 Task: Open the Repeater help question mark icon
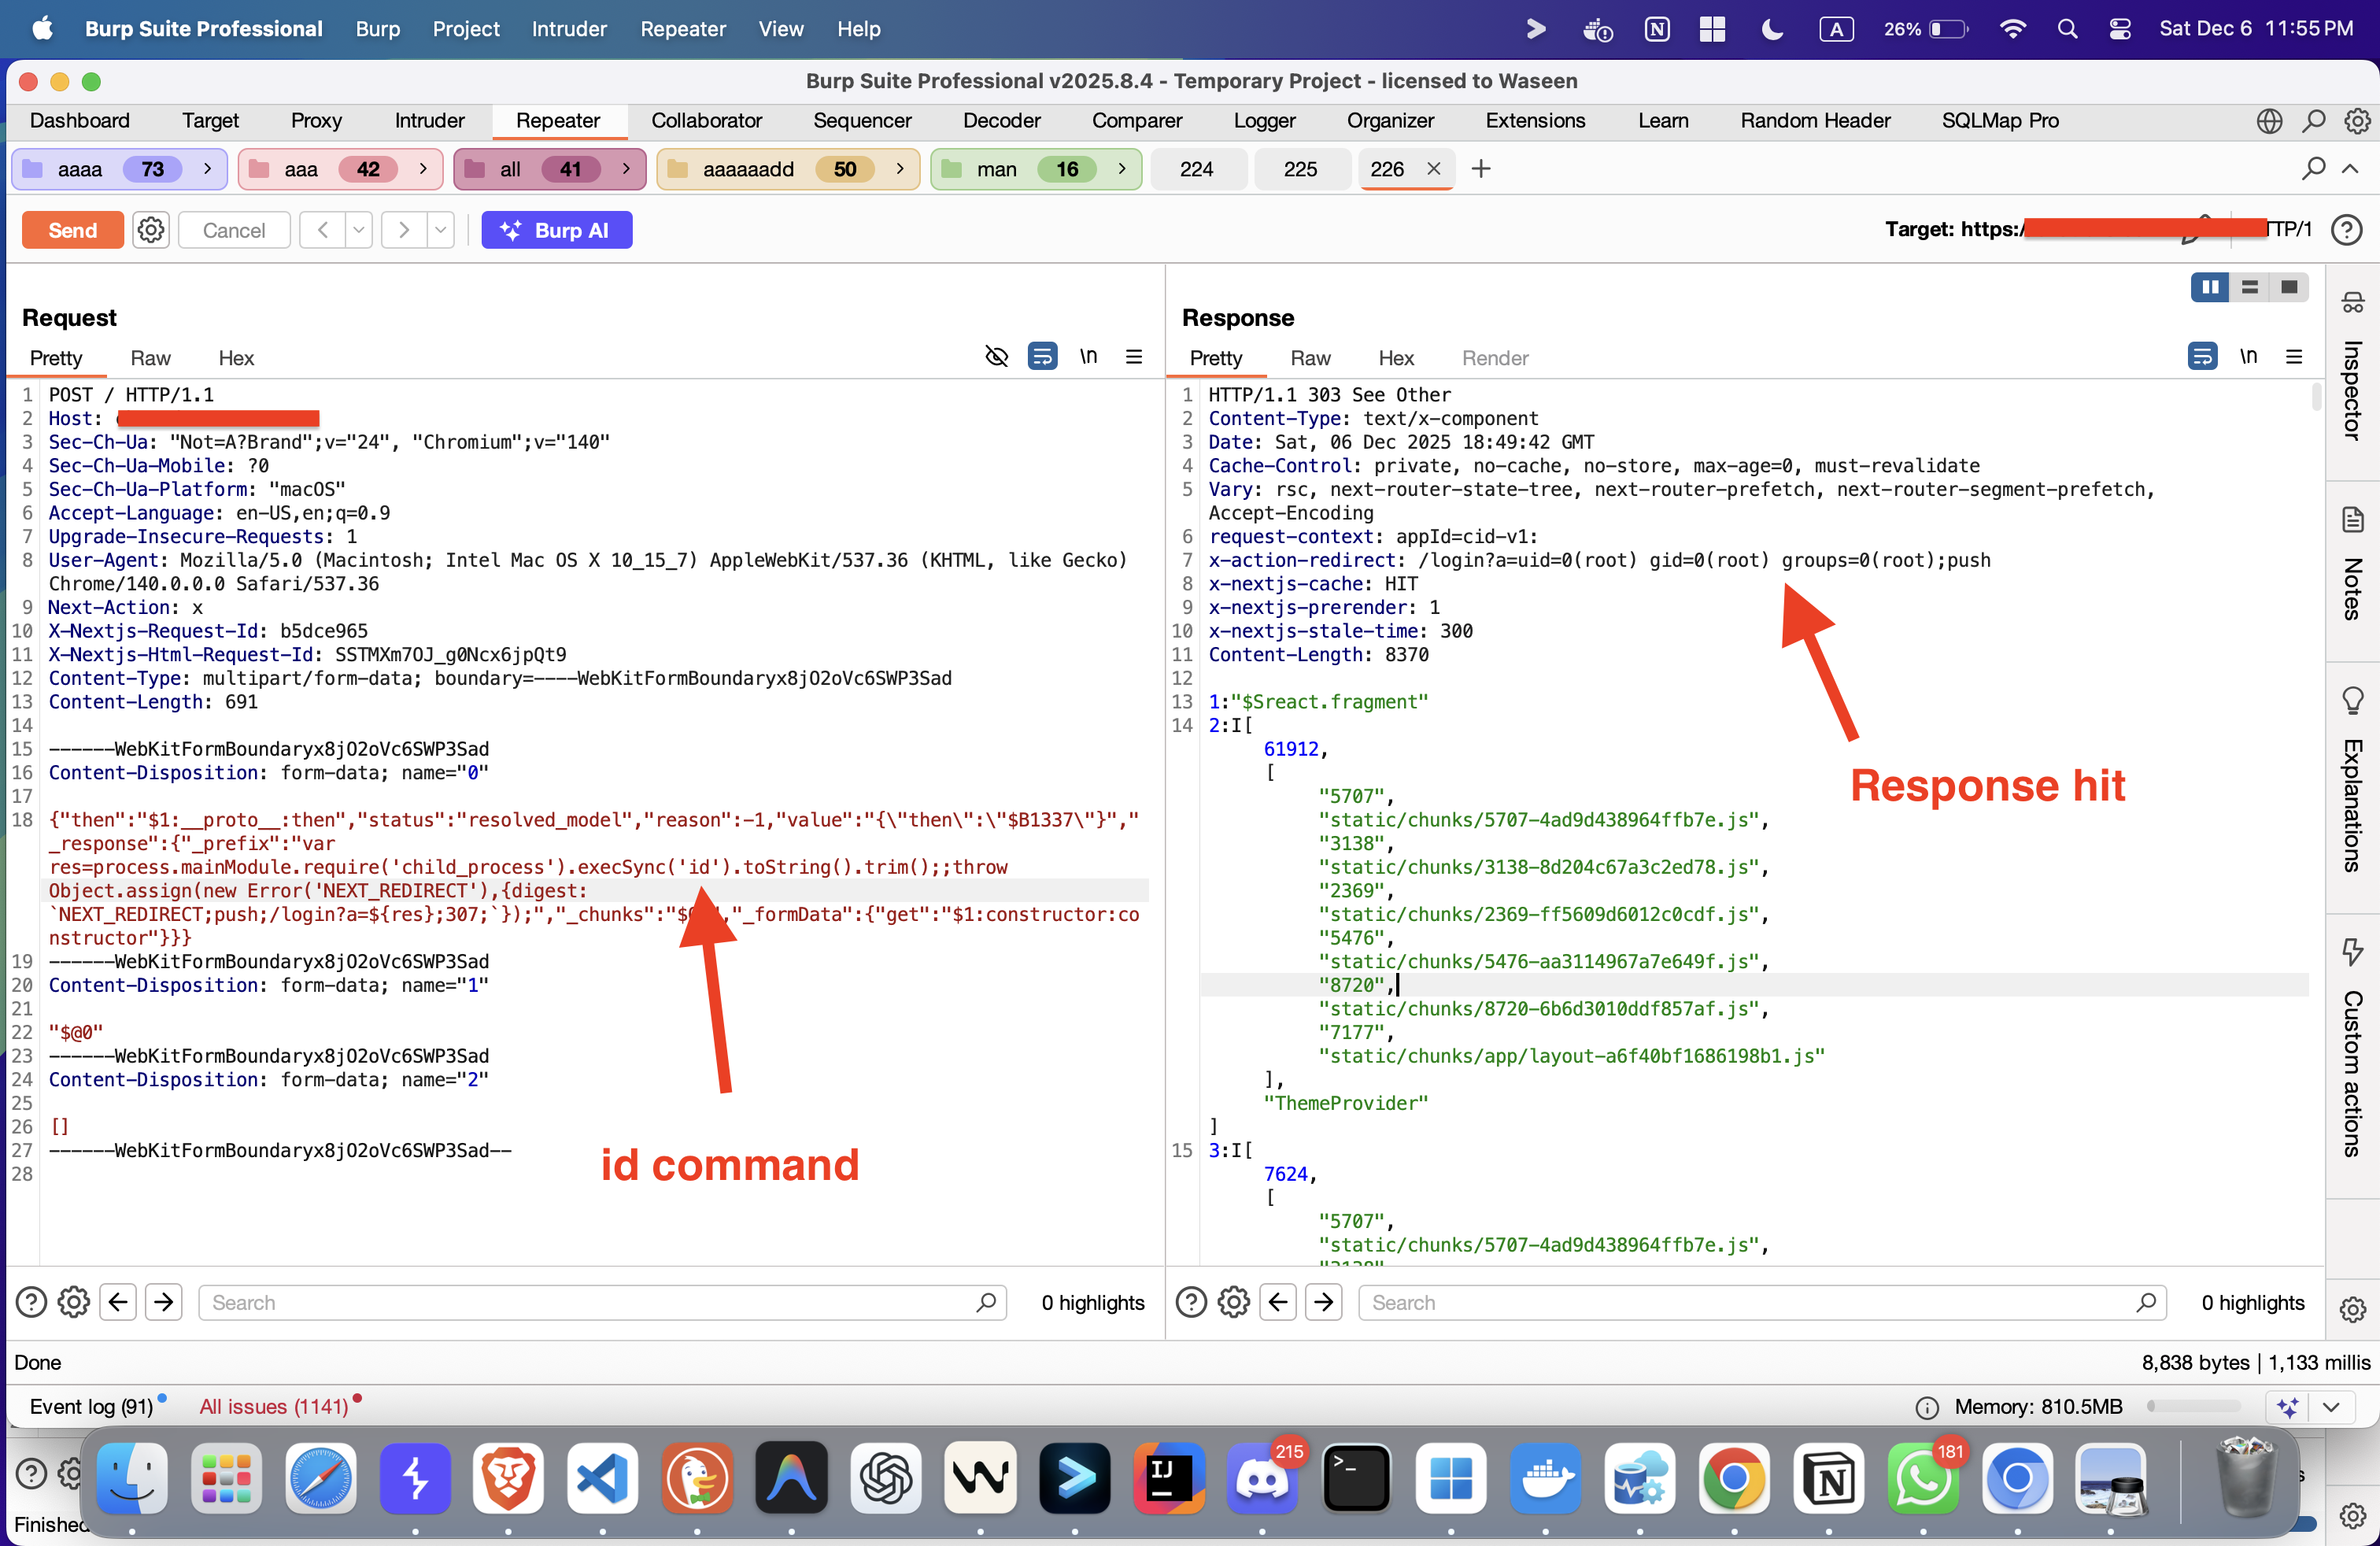tap(2346, 230)
